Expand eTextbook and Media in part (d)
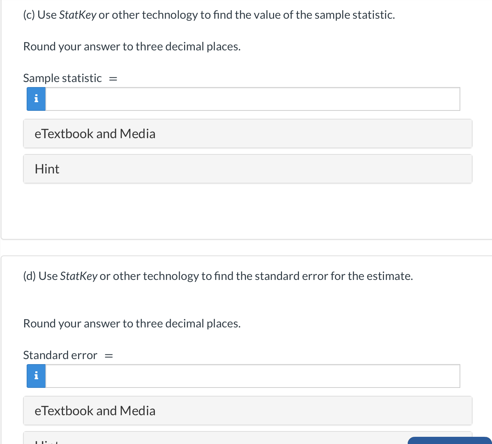492x444 pixels. point(248,411)
